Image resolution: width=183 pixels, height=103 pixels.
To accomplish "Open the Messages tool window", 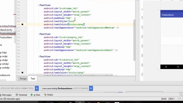I will tap(6, 95).
